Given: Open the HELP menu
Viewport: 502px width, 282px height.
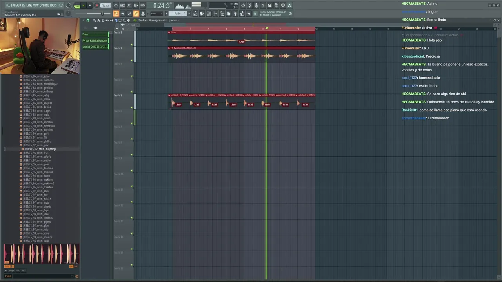Looking at the screenshot, I should coord(60,5).
